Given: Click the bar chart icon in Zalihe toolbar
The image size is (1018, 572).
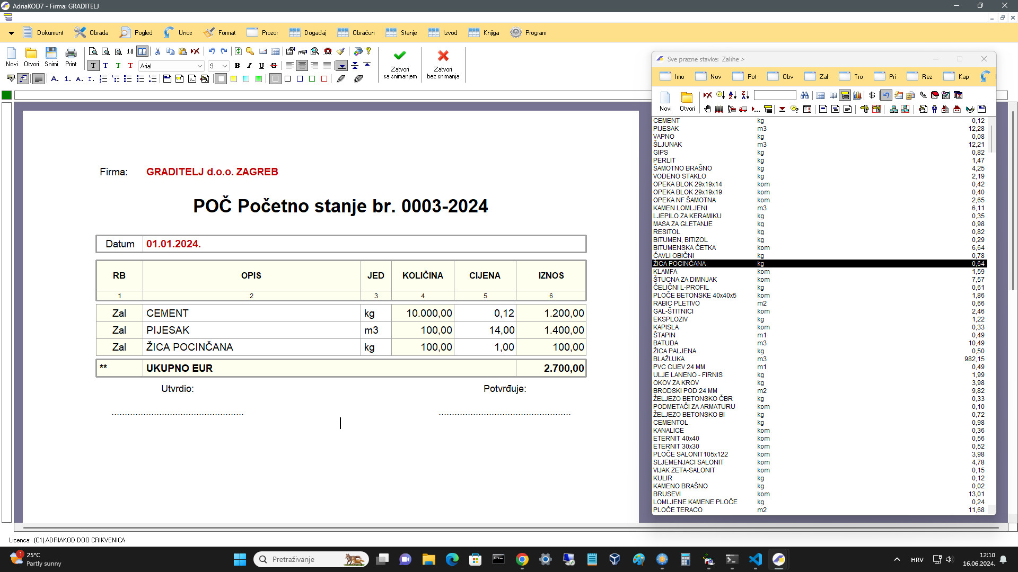Looking at the screenshot, I should point(857,95).
